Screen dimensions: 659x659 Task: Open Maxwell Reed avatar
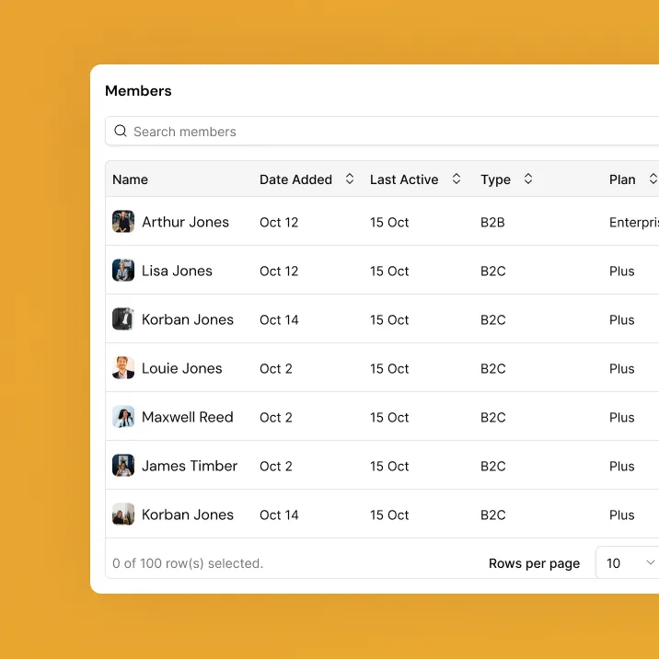coord(123,417)
